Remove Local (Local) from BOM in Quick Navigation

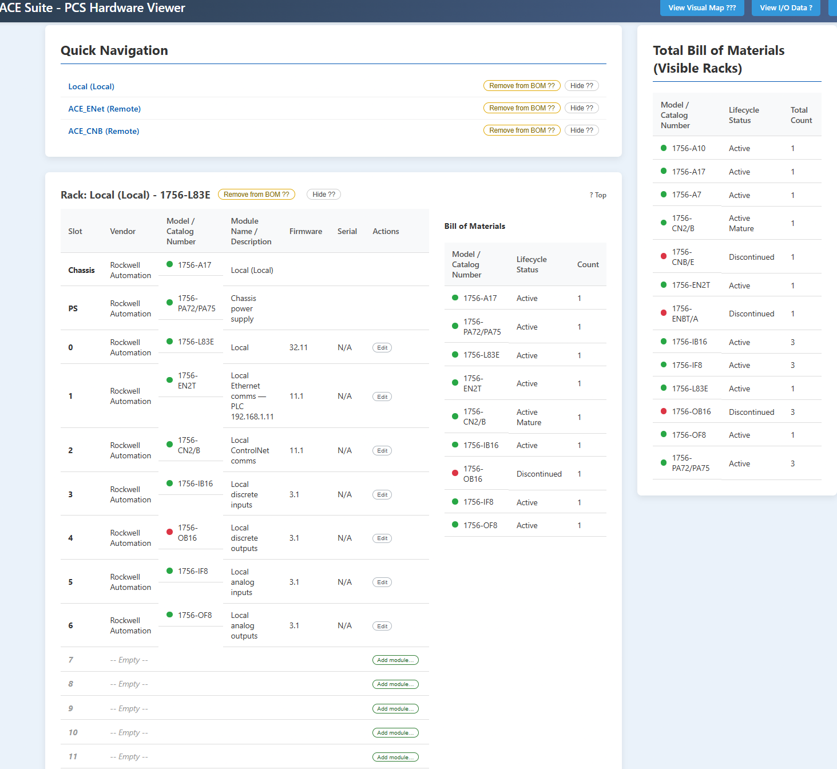point(522,86)
